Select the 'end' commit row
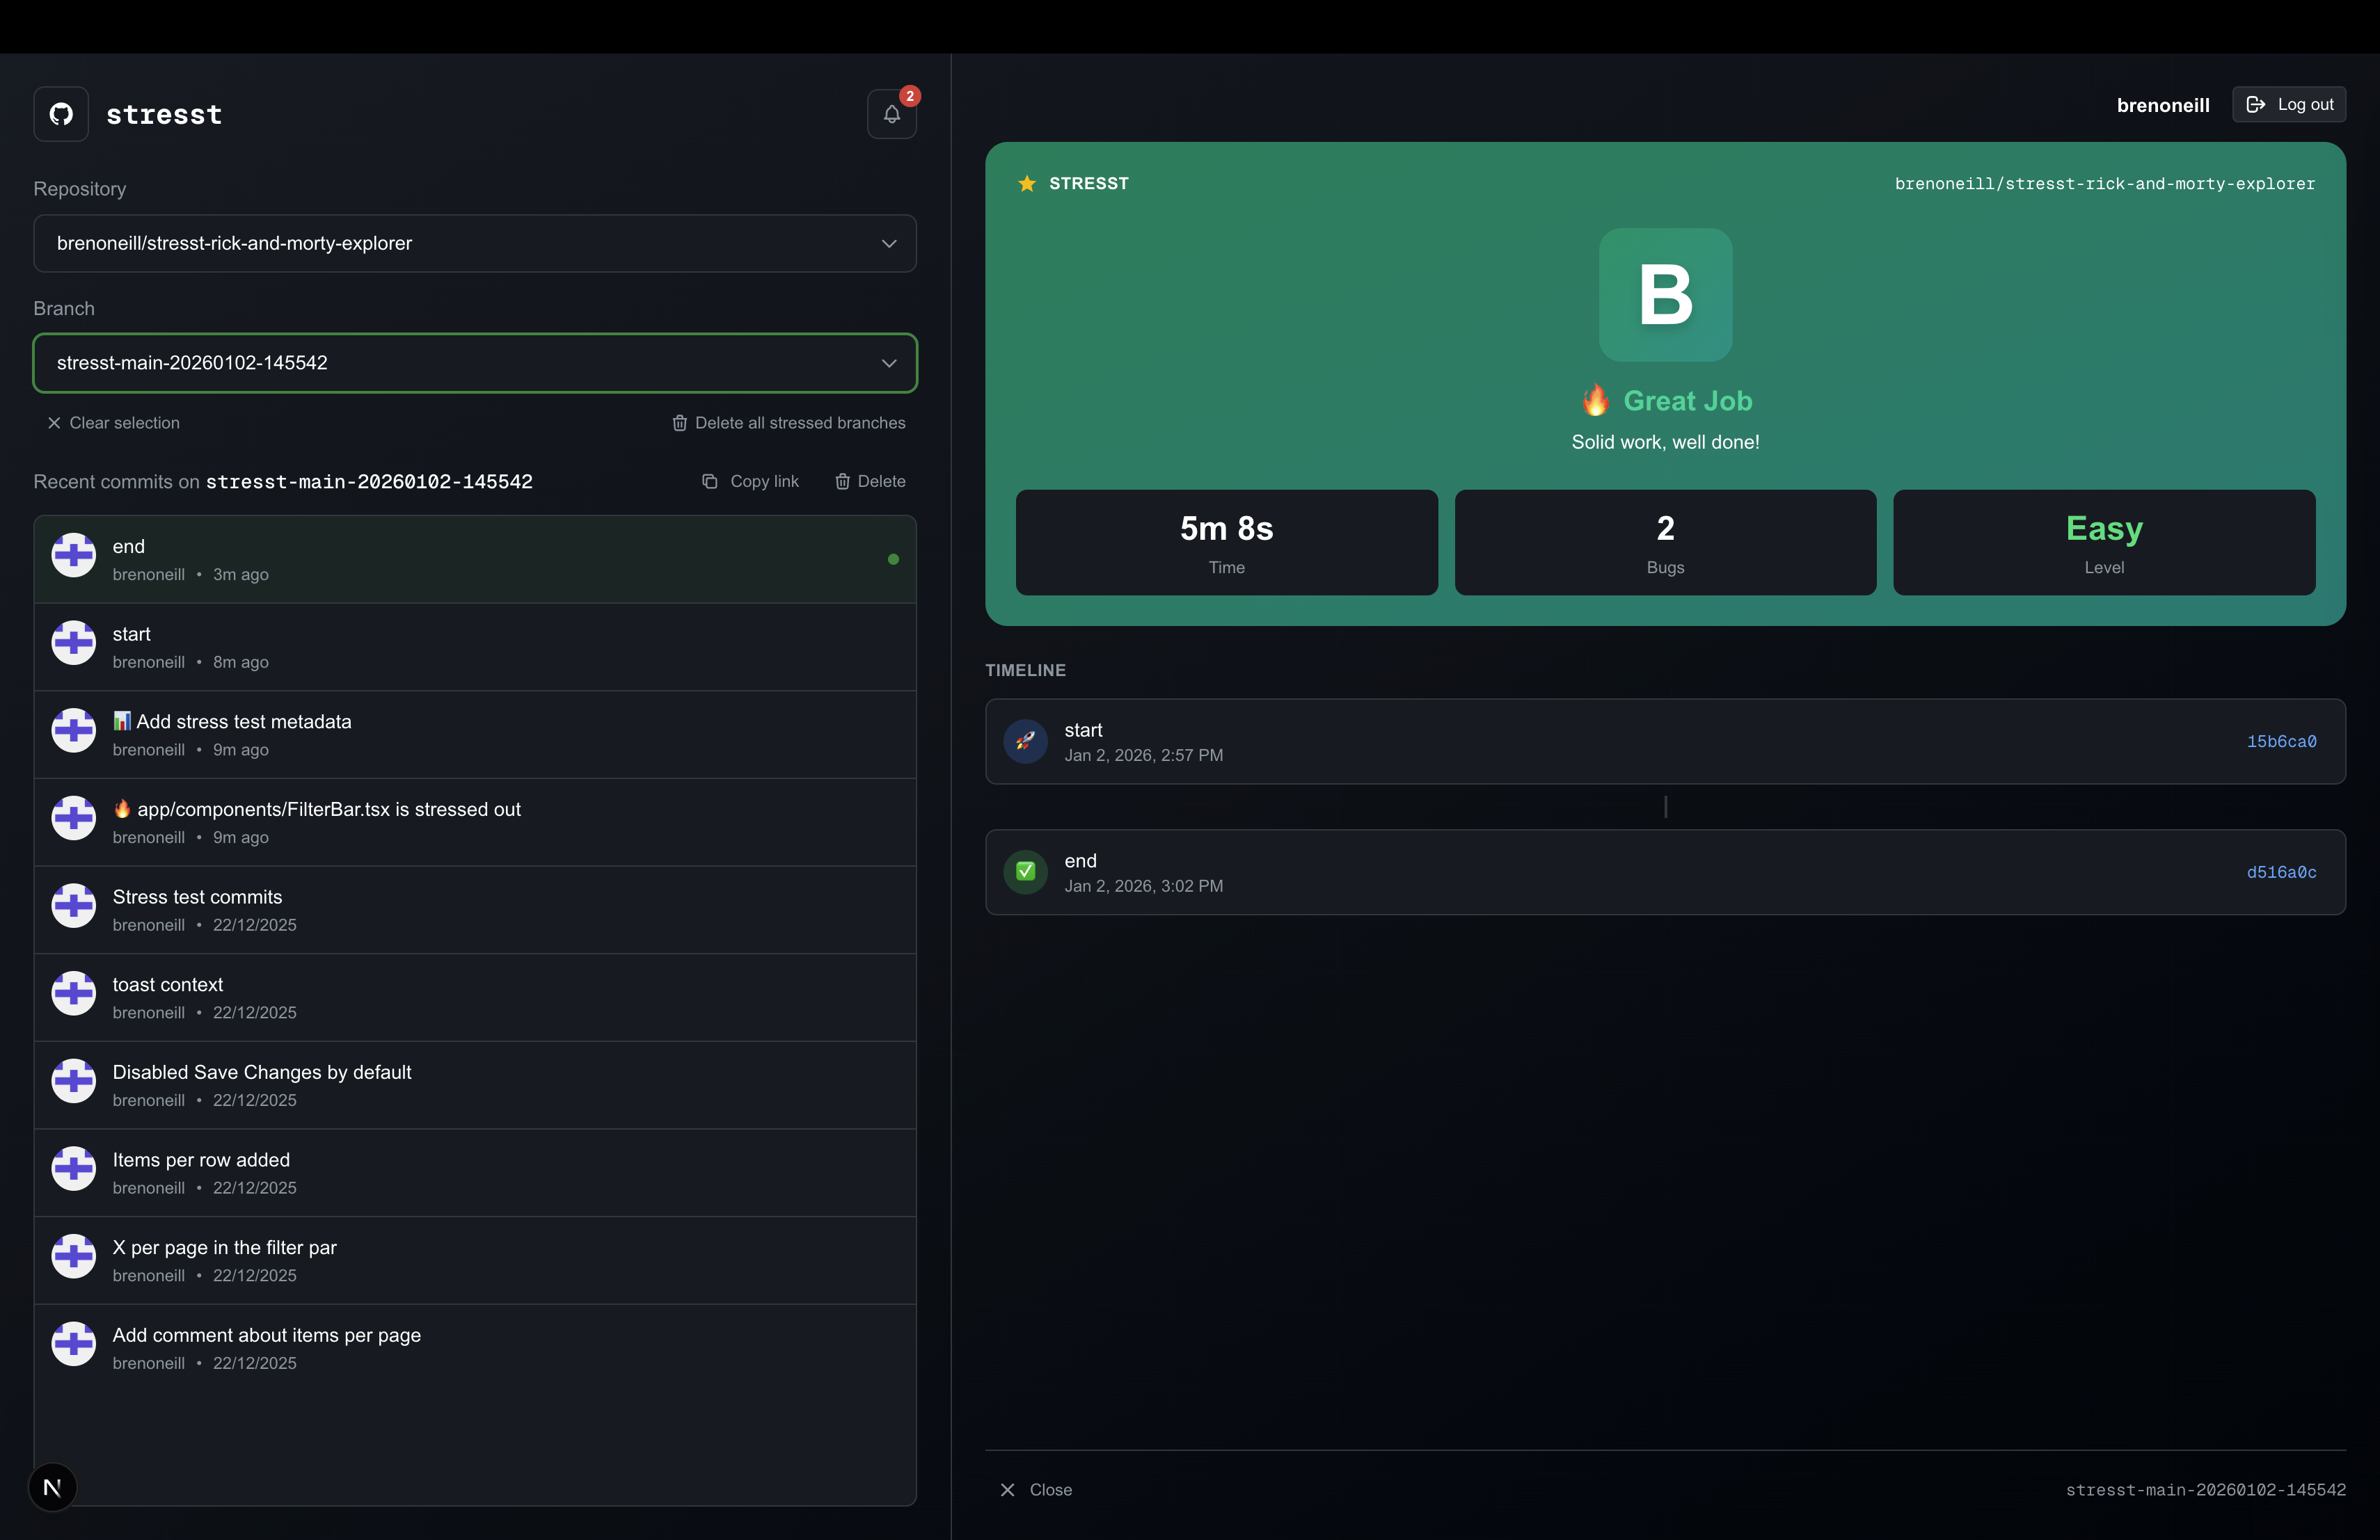2380x1540 pixels. 475,560
